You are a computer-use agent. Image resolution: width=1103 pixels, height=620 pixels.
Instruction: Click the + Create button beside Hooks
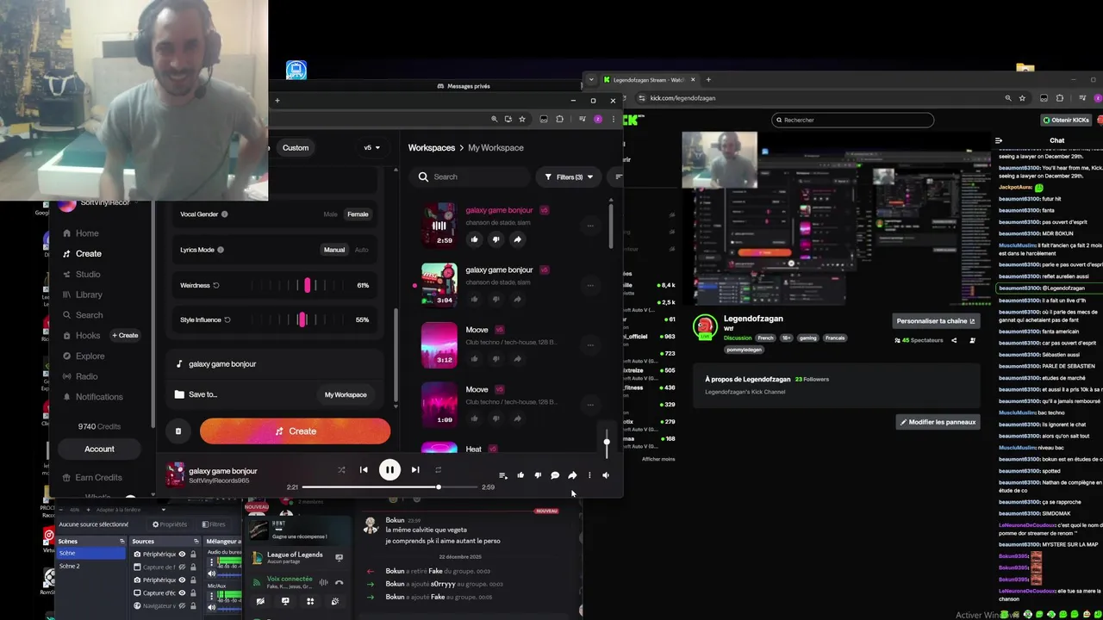click(x=124, y=335)
